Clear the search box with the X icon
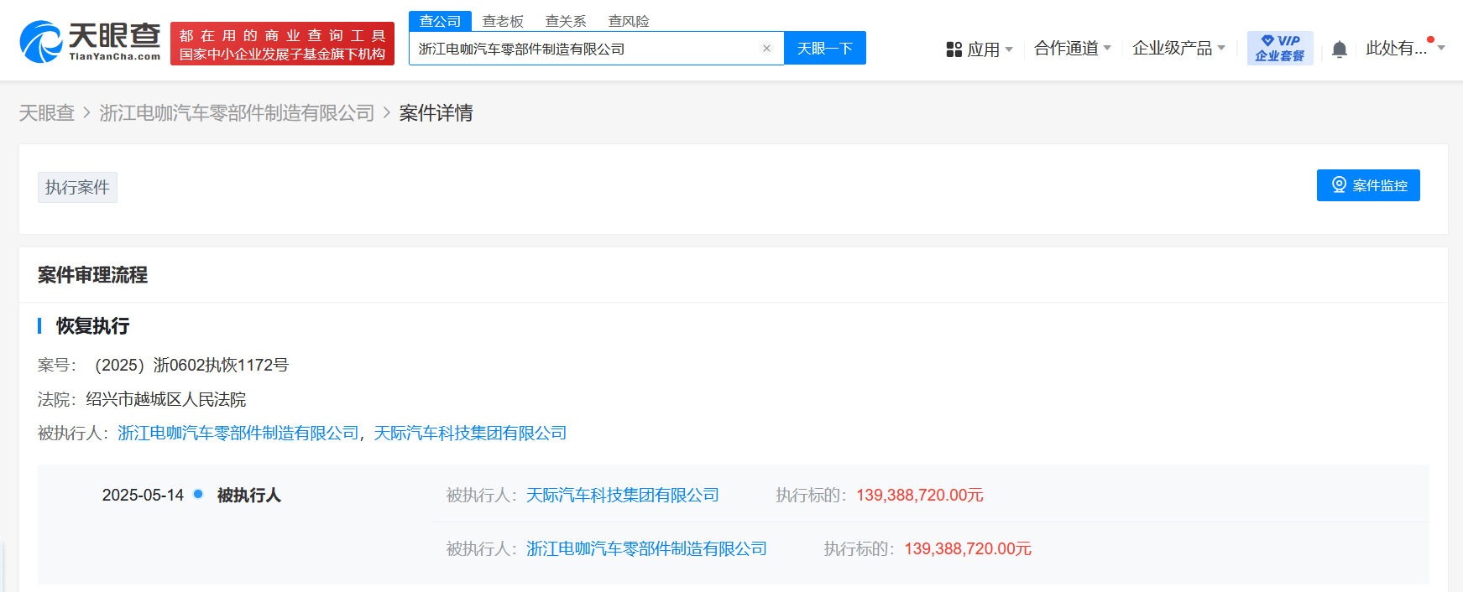Screen dimensions: 1463x592 pos(766,49)
